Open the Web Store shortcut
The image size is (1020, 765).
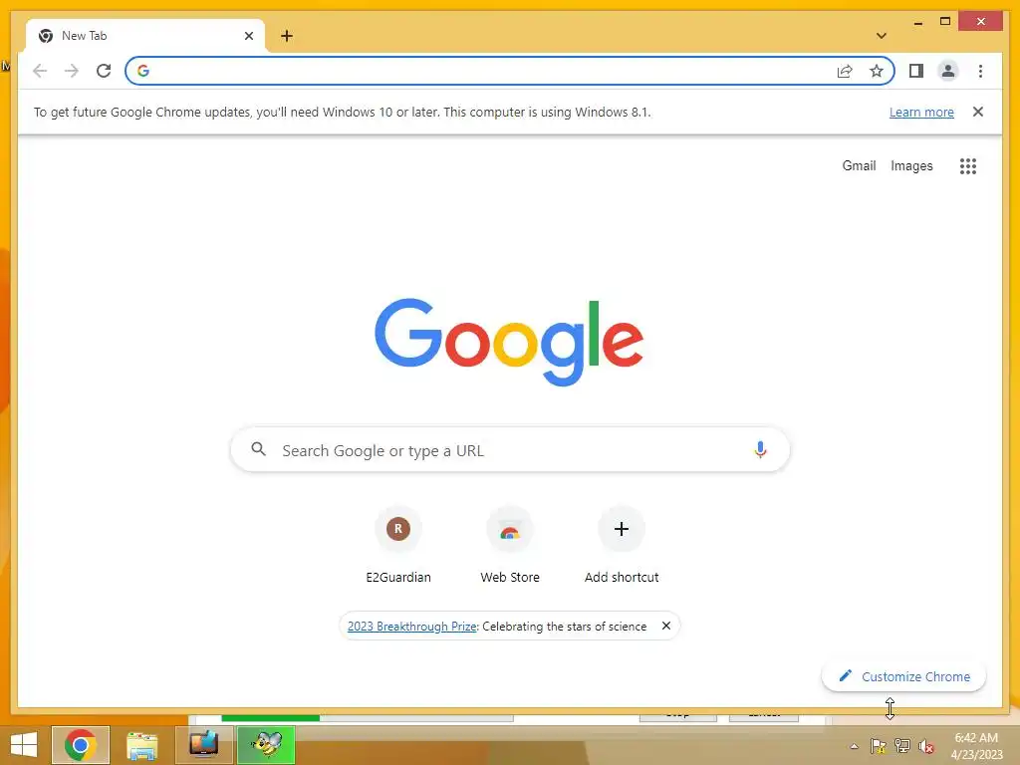click(x=510, y=546)
